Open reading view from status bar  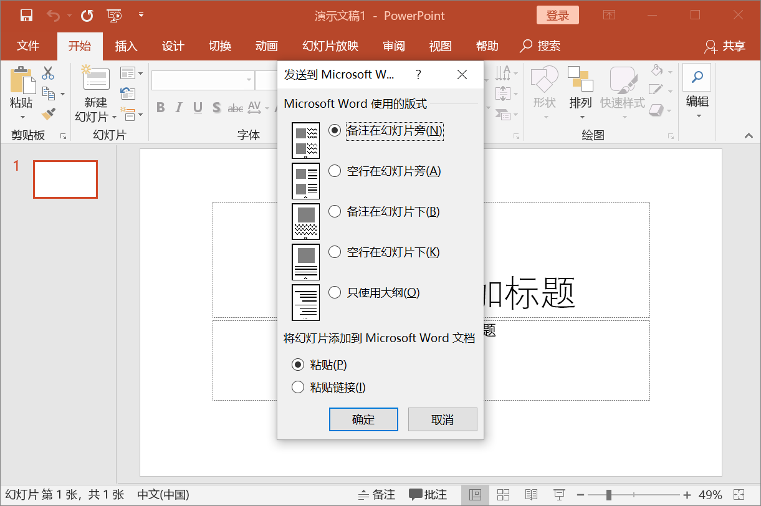tap(531, 495)
